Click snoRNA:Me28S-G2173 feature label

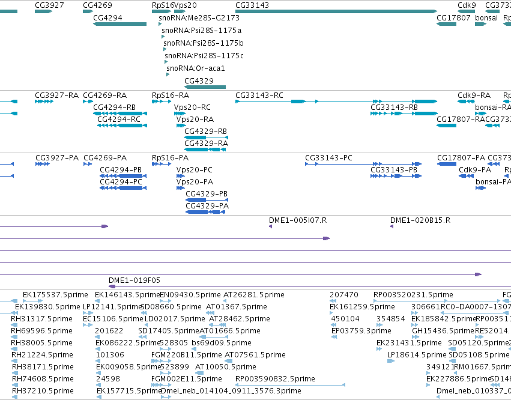pos(199,18)
